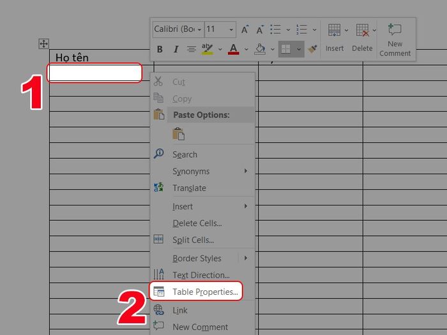447x335 pixels.
Task: Open font color dropdown arrow
Action: (246, 49)
